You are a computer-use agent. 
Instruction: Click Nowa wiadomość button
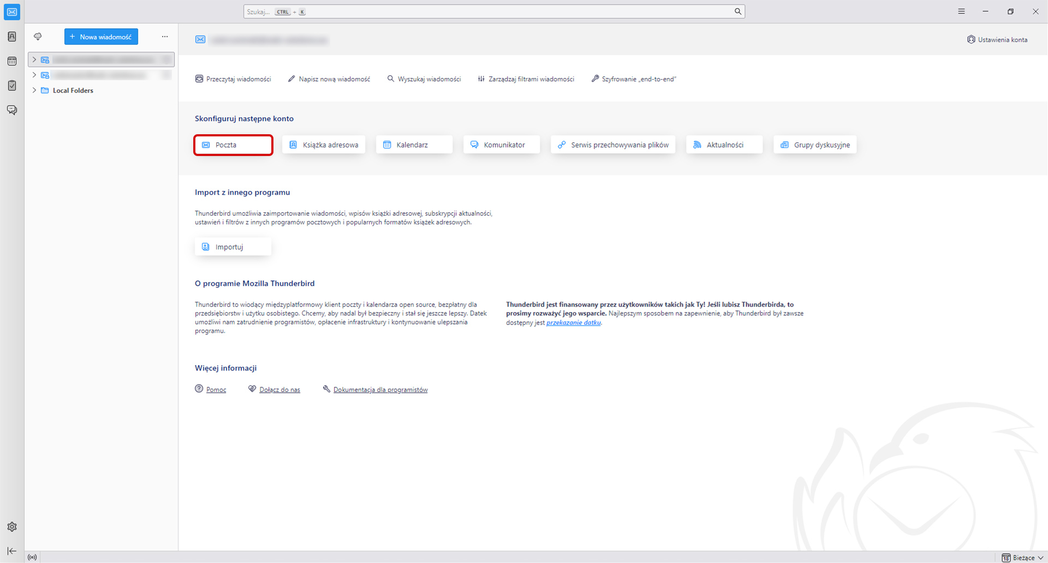[101, 37]
